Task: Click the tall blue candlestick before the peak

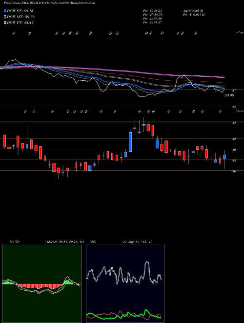Action: click(130, 142)
